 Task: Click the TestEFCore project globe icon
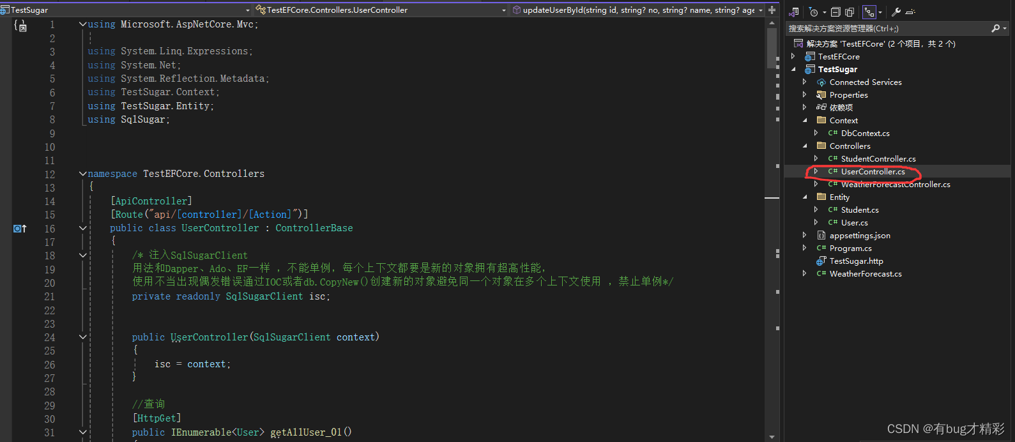click(x=810, y=56)
